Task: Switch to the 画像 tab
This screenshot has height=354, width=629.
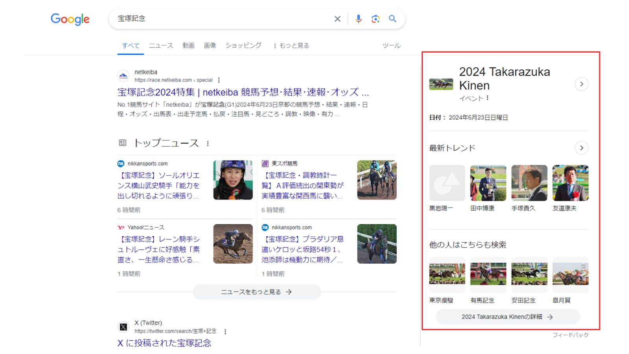Action: click(210, 46)
